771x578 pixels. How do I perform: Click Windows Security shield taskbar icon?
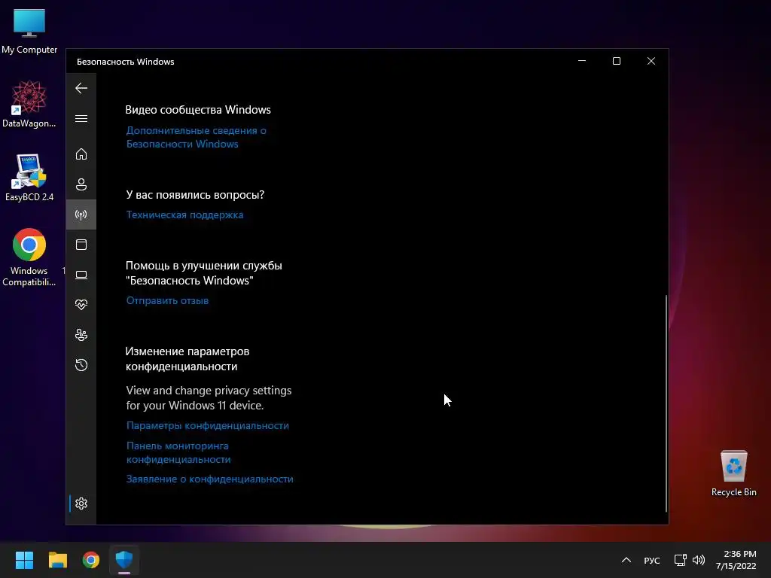[x=124, y=560]
